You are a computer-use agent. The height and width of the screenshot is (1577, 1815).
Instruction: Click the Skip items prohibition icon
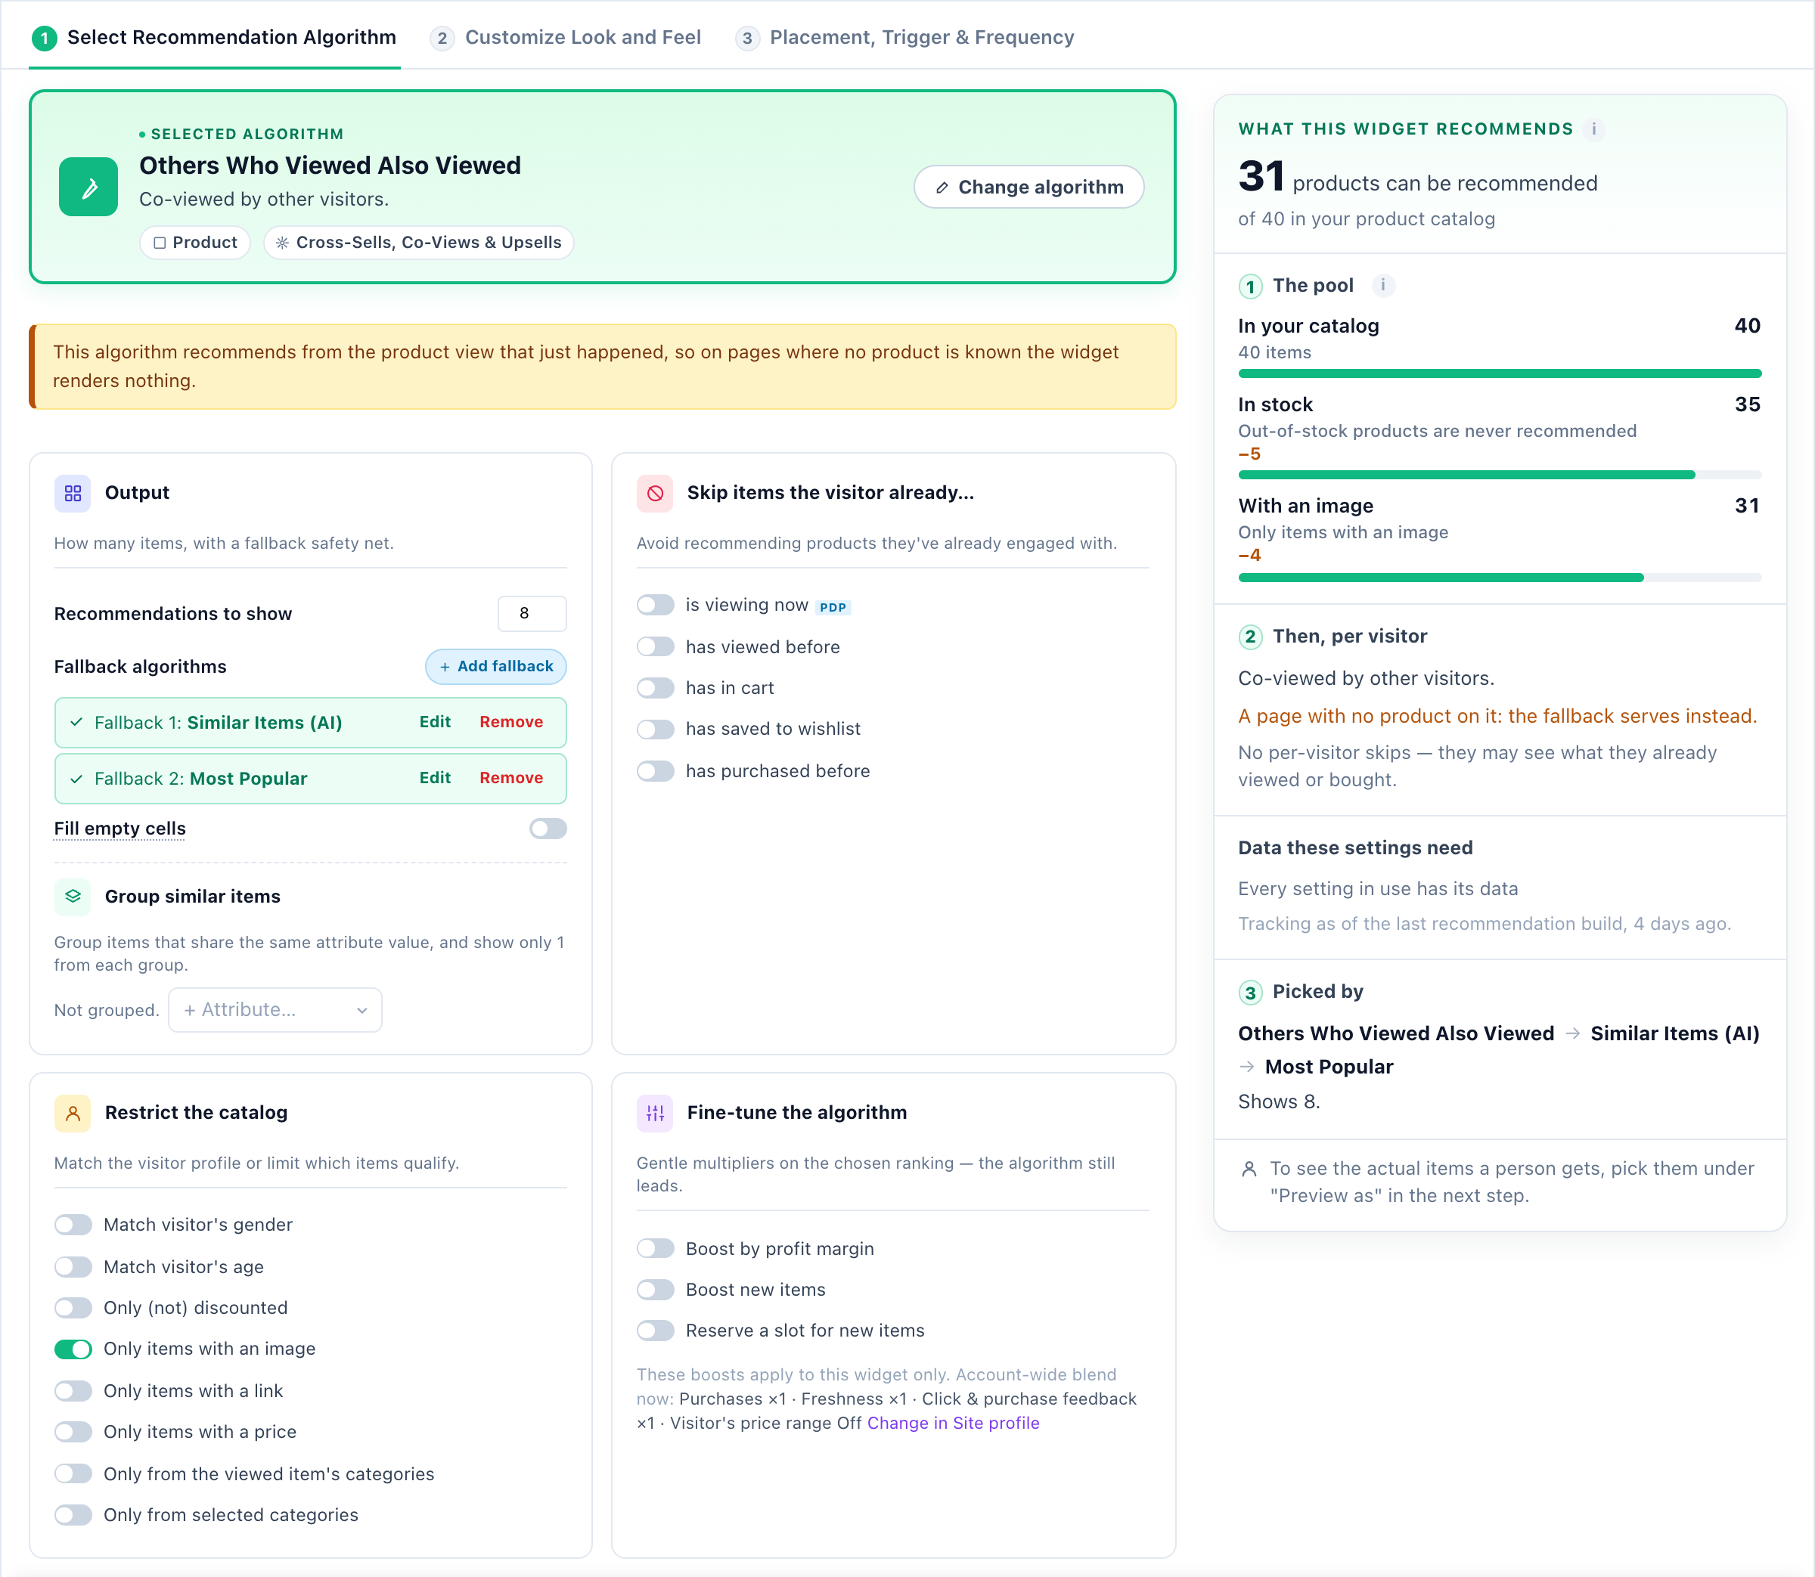click(655, 493)
